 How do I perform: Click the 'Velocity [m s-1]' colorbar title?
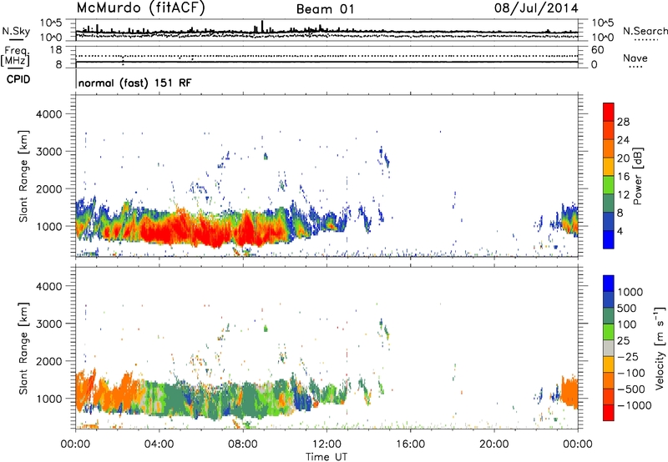(660, 348)
